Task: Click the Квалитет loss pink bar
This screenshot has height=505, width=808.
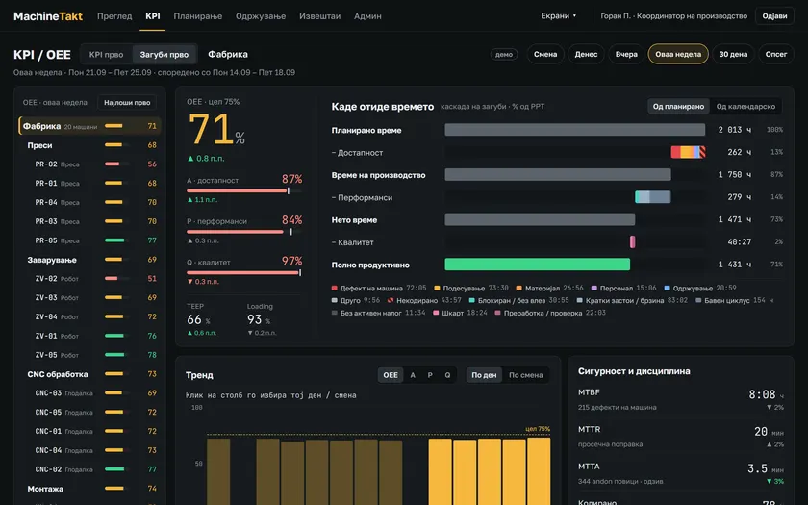Action: 632,241
